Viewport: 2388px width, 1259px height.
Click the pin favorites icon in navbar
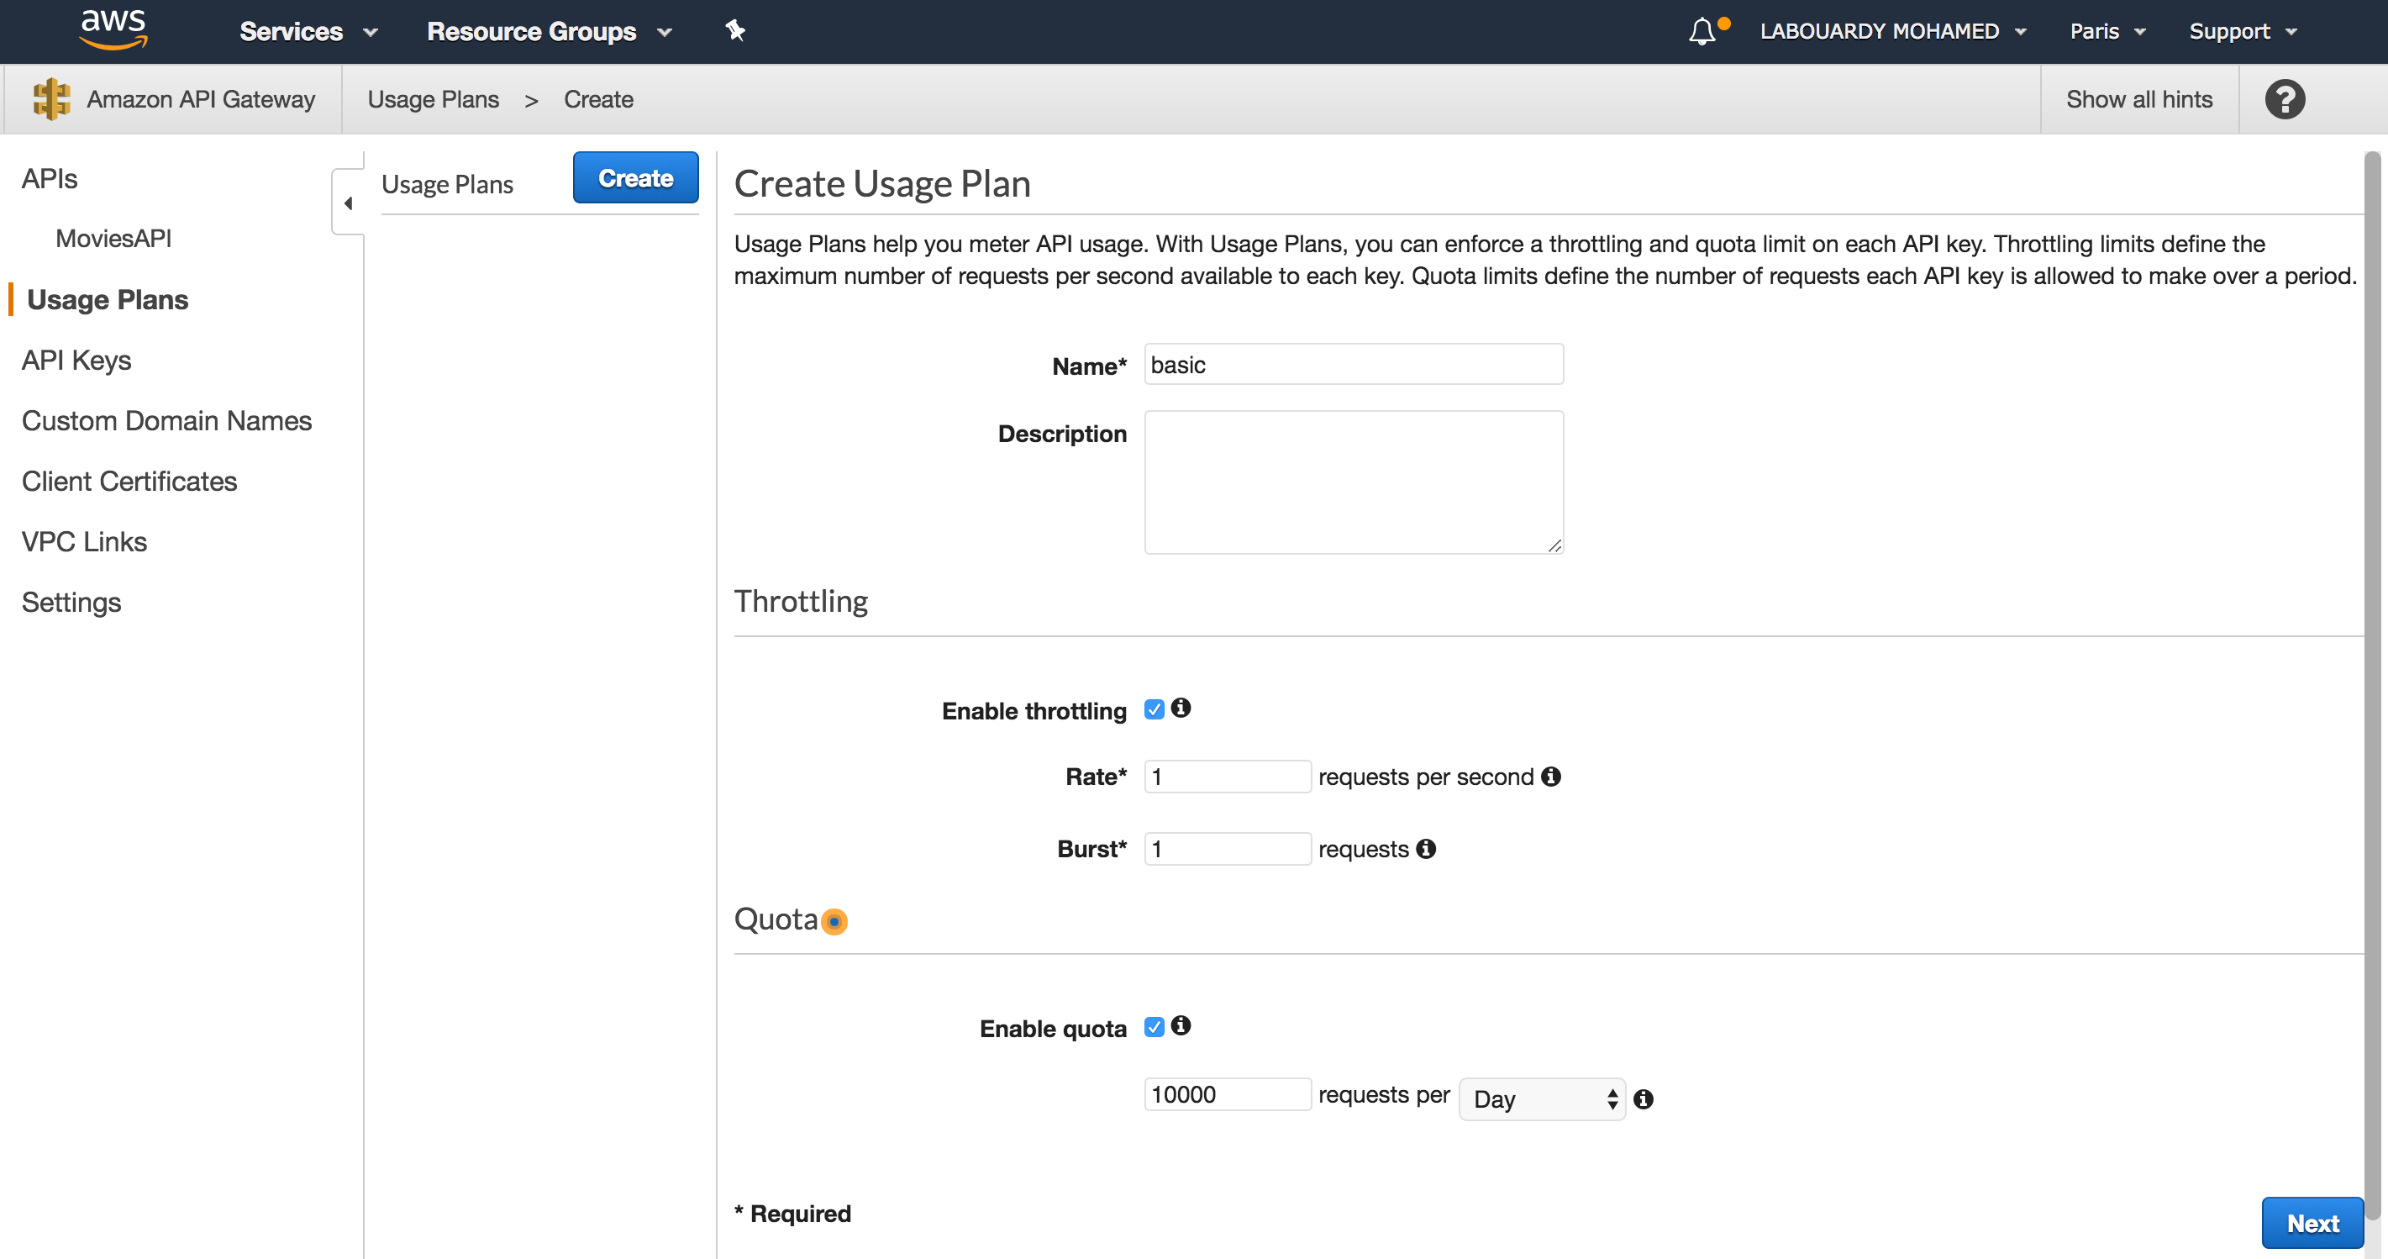tap(735, 30)
